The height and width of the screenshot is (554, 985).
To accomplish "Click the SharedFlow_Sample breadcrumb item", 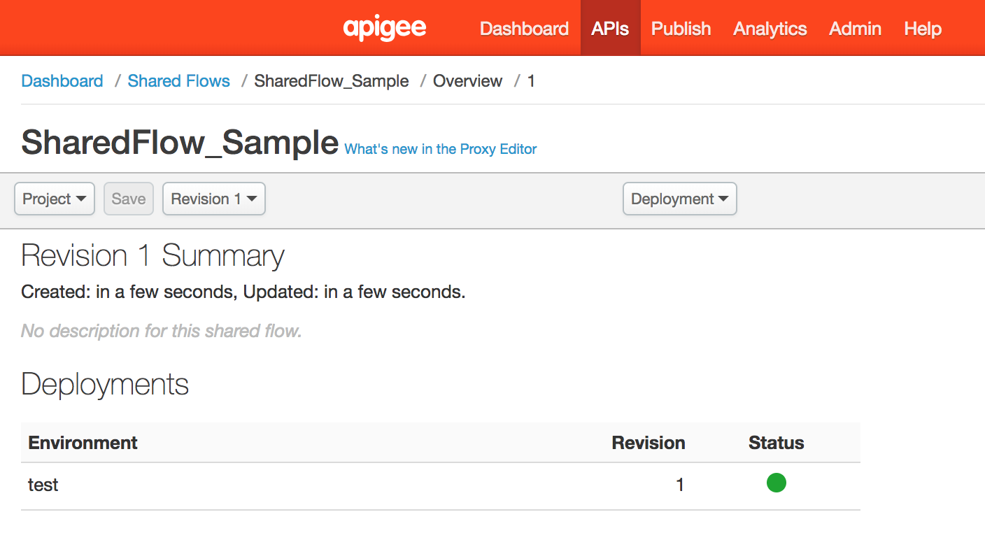I will point(332,81).
